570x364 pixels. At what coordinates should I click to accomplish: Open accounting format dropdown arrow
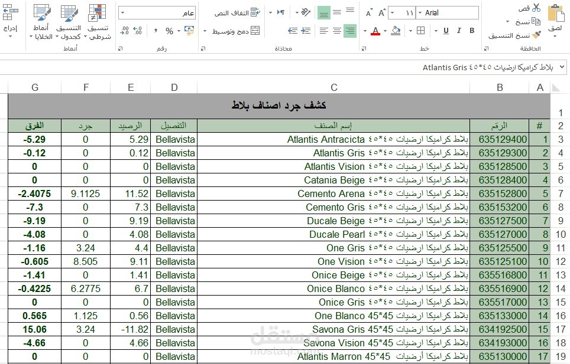point(179,31)
